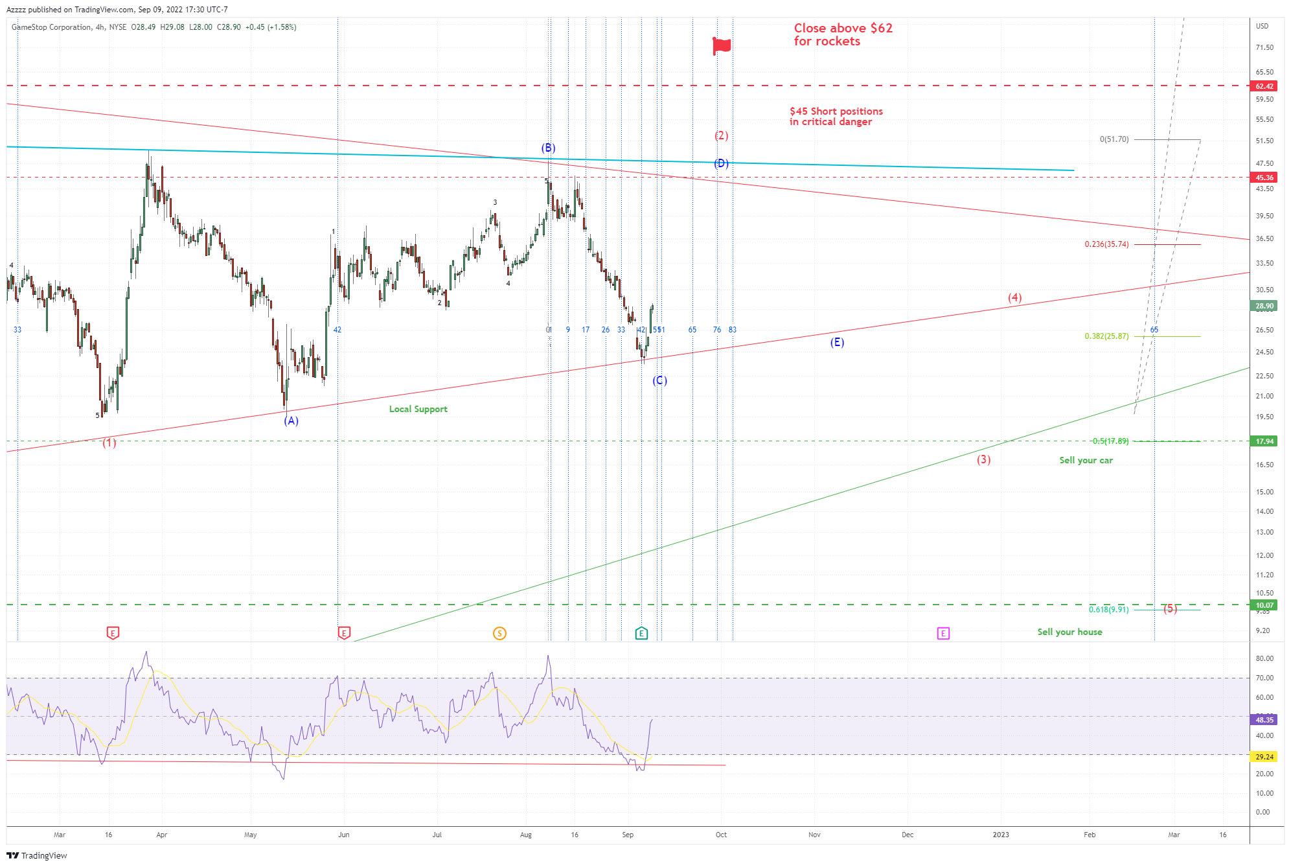Click the 'Local Support' text label
The height and width of the screenshot is (867, 1291).
point(418,409)
